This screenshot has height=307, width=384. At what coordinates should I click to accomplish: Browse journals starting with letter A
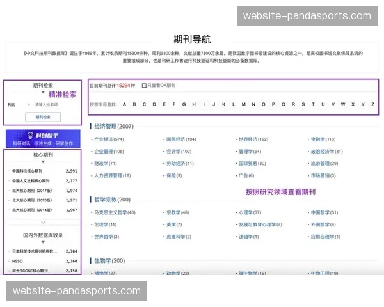[124, 104]
